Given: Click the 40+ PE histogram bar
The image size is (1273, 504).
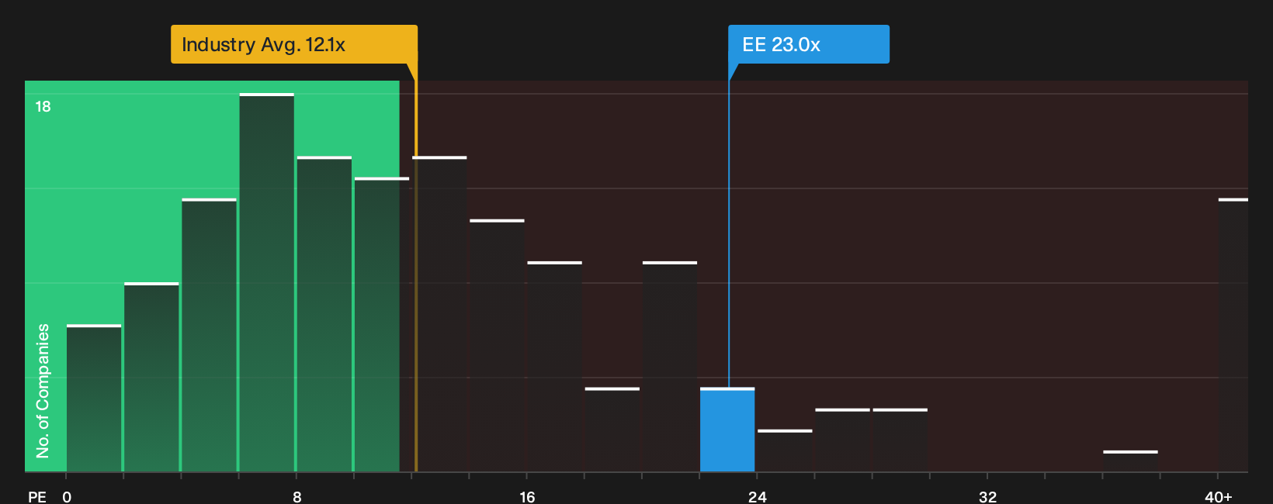Looking at the screenshot, I should [1233, 335].
